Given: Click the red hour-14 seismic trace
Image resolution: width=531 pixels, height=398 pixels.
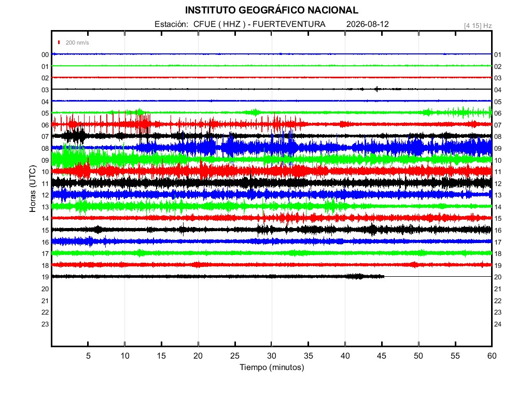Looking at the screenshot, I should point(272,218).
